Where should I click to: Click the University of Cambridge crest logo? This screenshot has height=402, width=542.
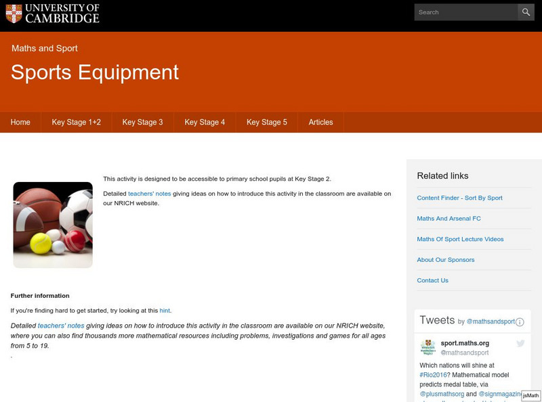click(x=14, y=14)
